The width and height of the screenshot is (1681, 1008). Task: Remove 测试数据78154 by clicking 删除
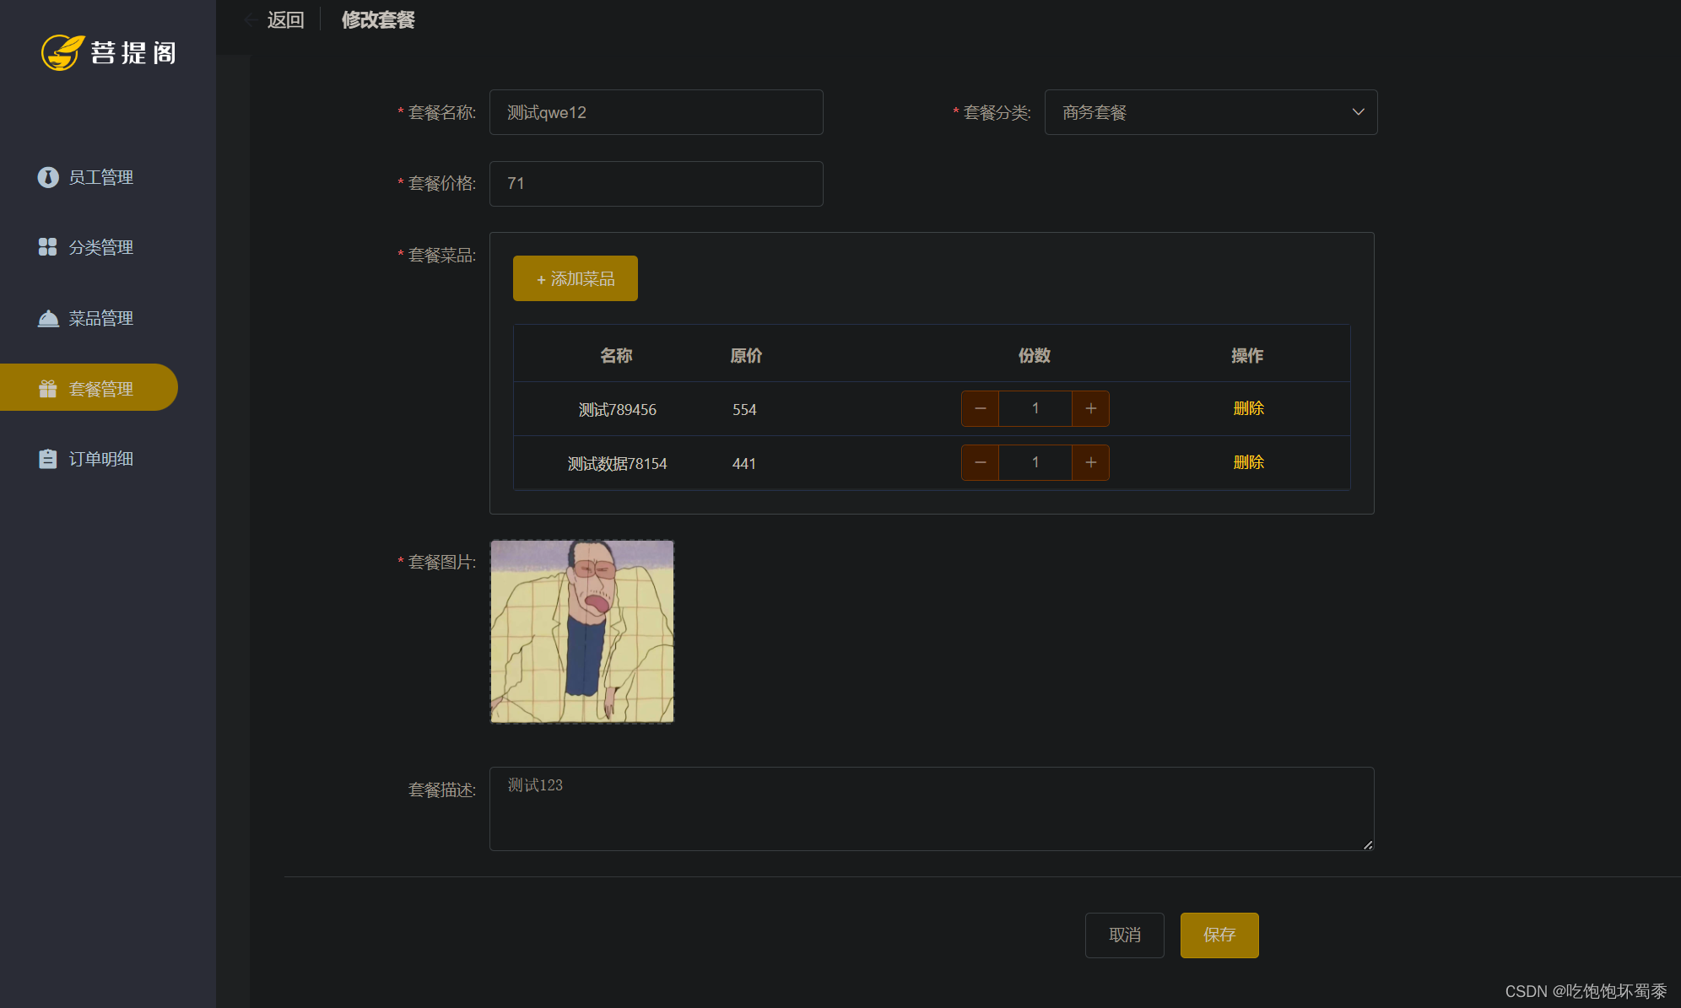1249,462
